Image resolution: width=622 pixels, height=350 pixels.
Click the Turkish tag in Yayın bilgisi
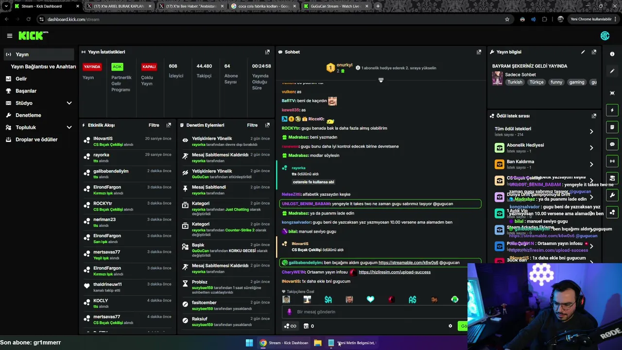click(x=515, y=82)
